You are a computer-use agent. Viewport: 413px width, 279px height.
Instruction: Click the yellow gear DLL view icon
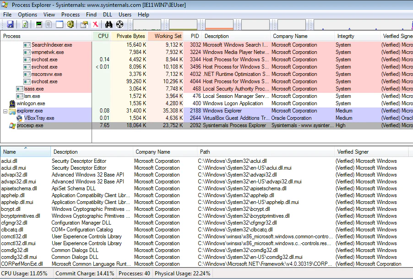(70, 24)
